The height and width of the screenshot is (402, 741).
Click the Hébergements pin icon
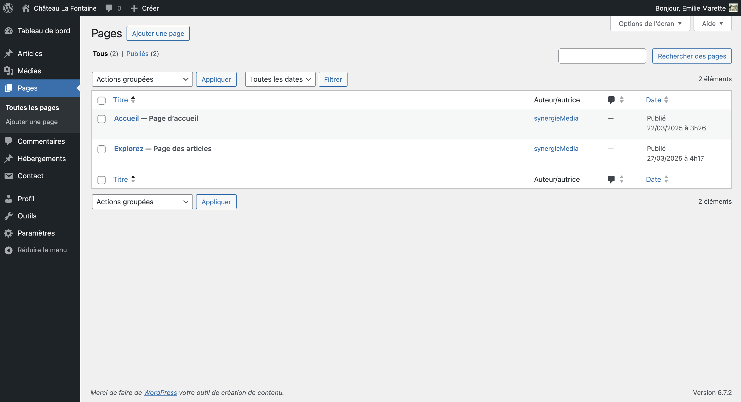[x=9, y=158]
